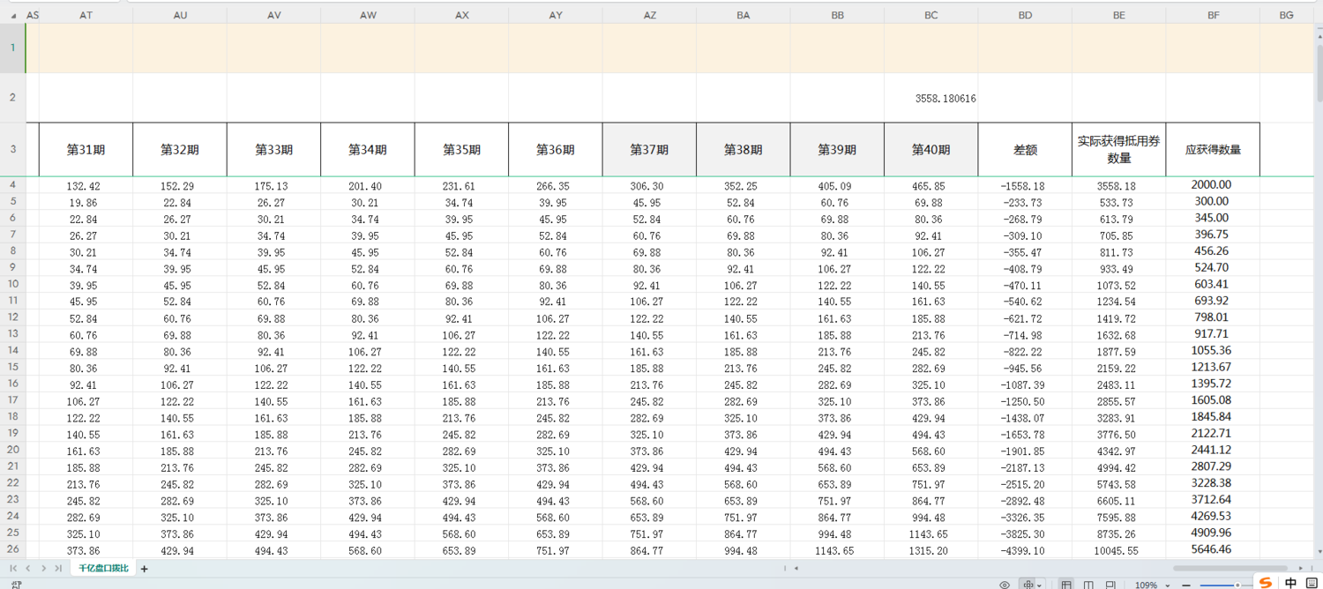This screenshot has height=589, width=1323.
Task: Select column BA header
Action: (x=744, y=16)
